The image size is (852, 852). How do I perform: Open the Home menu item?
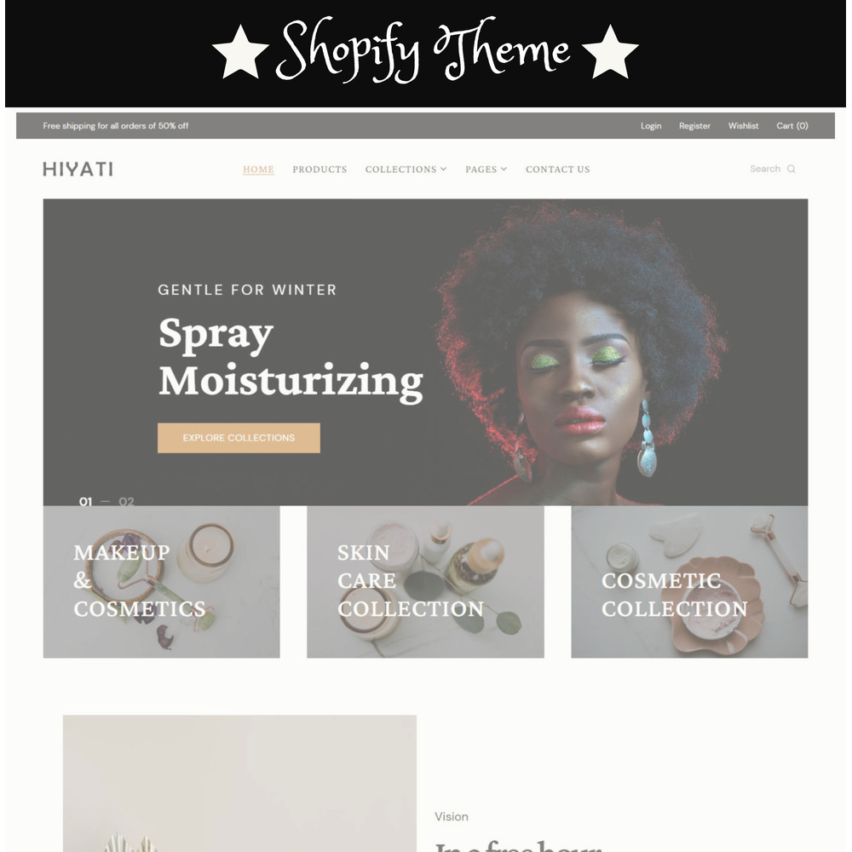coord(258,170)
